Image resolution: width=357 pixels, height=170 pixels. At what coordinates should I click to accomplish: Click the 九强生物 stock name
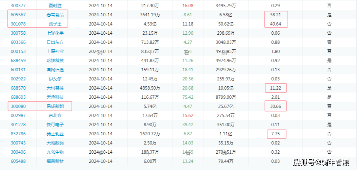(55, 152)
